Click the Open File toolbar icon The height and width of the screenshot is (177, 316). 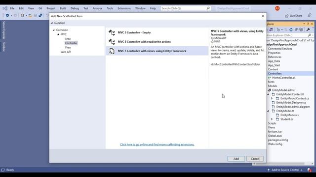pos(30,15)
